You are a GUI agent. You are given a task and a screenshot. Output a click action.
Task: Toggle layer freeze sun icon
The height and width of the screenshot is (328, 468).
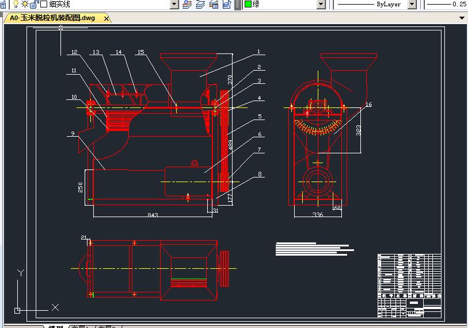25,4
